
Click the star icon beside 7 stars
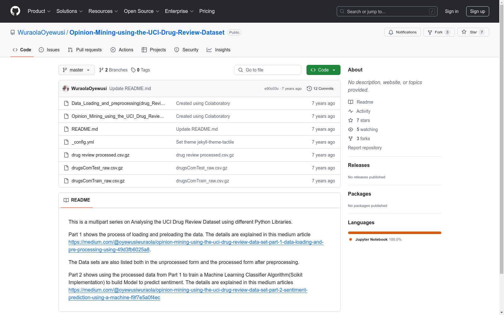pos(351,120)
